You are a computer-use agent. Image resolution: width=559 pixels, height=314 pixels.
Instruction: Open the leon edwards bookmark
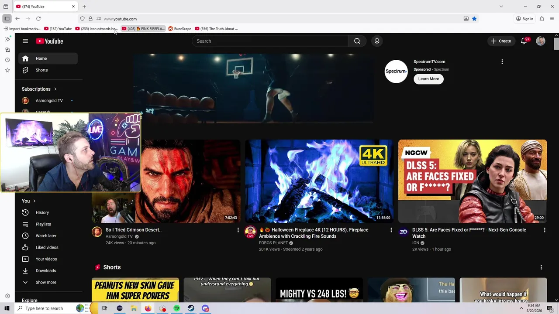(x=96, y=29)
